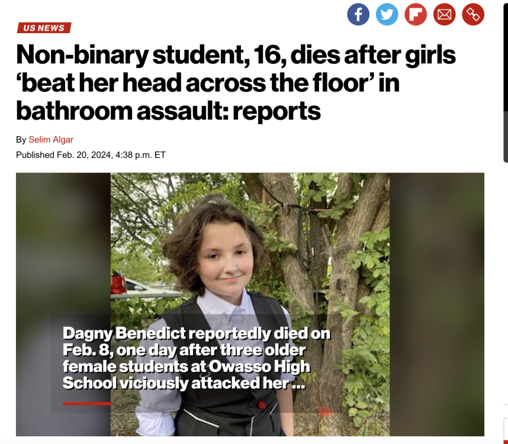The image size is (508, 444).
Task: Open the main article photo
Action: point(250,304)
